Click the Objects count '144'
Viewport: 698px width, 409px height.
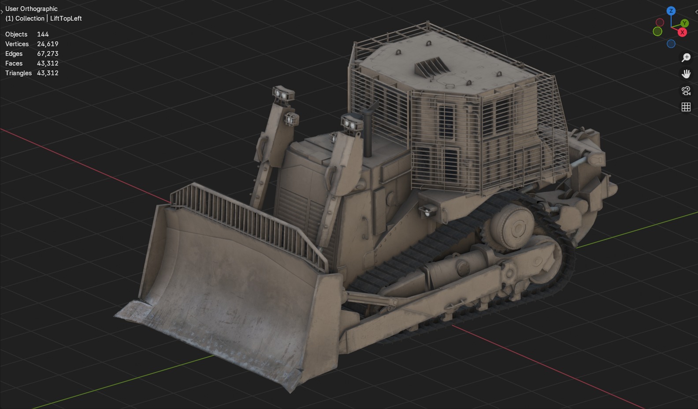click(43, 34)
